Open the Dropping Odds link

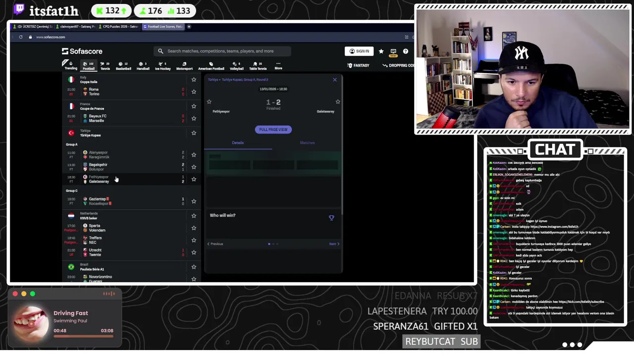(399, 65)
